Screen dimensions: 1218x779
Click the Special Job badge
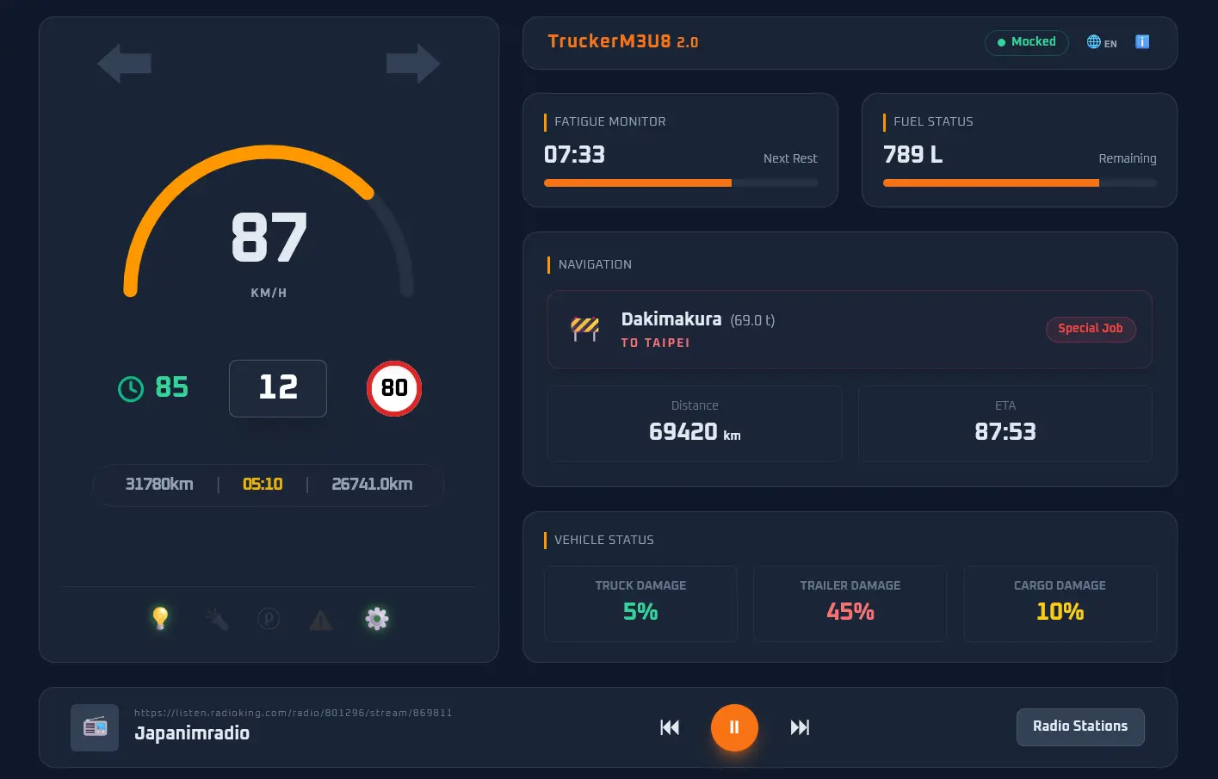click(1090, 329)
